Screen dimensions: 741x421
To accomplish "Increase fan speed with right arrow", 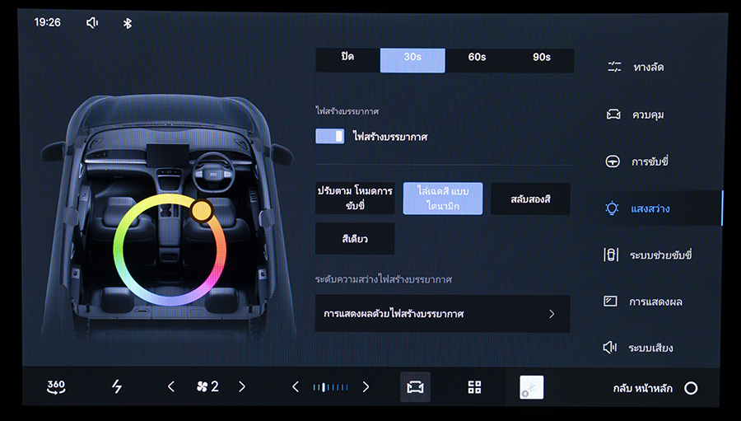I will (242, 386).
